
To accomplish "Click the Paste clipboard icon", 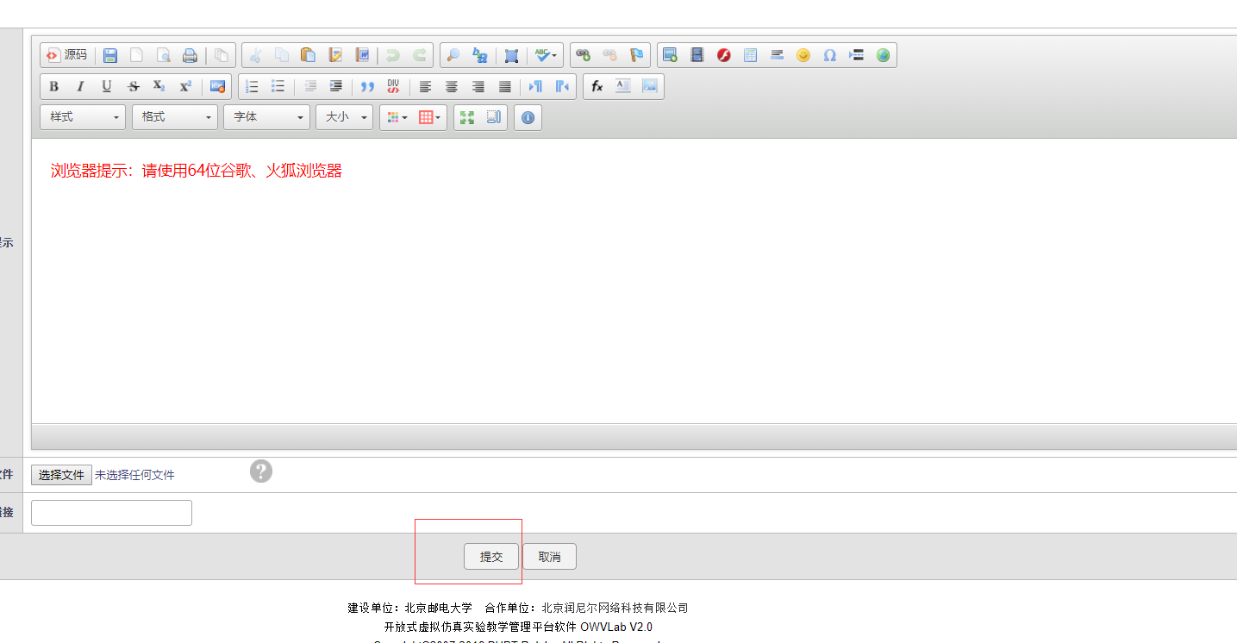I will 308,55.
